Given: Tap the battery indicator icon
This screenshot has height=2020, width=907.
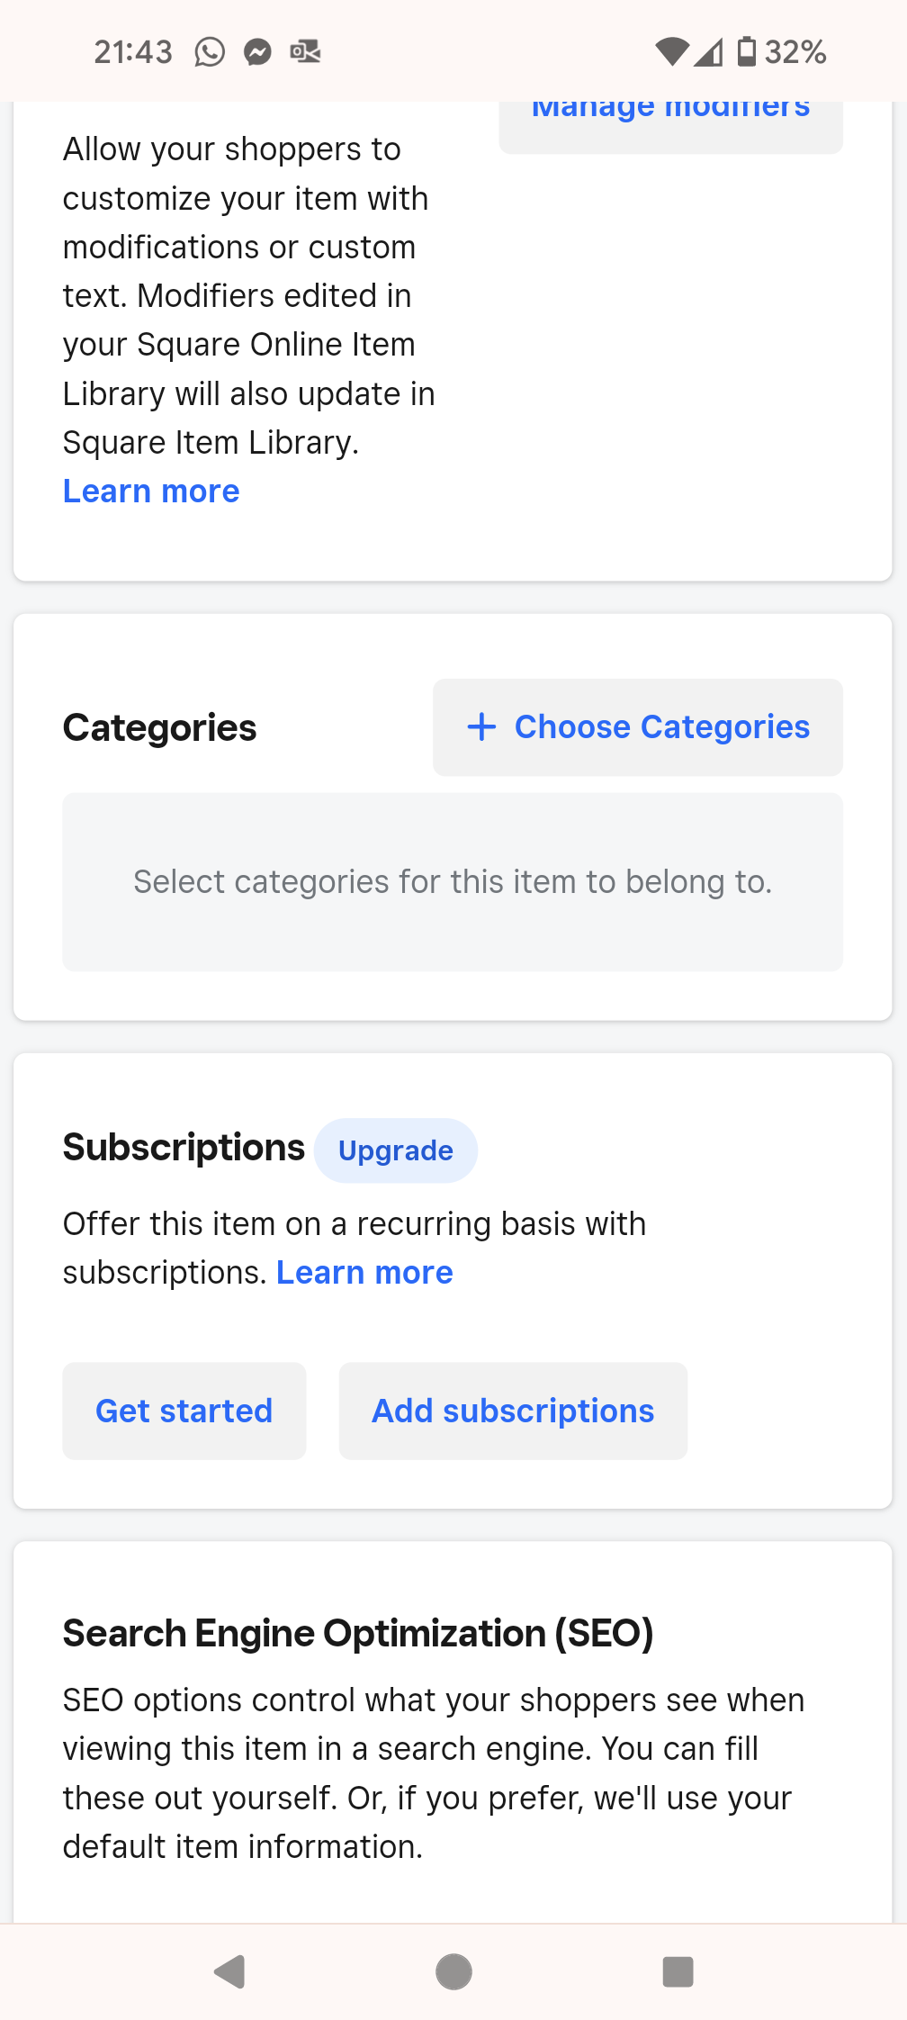Looking at the screenshot, I should click(745, 51).
